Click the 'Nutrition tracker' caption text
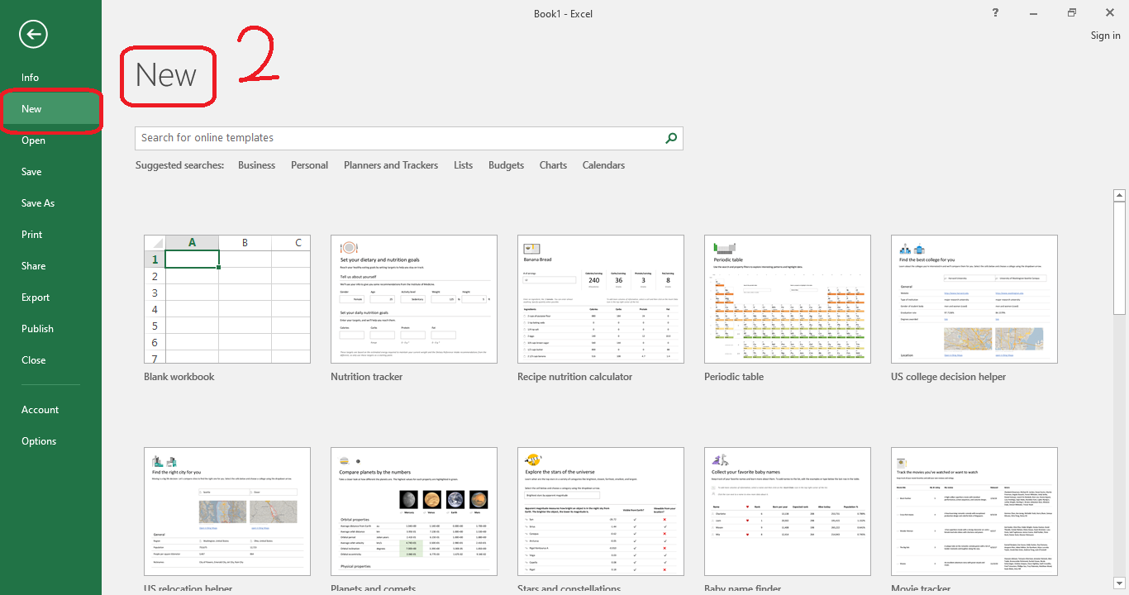 tap(366, 377)
